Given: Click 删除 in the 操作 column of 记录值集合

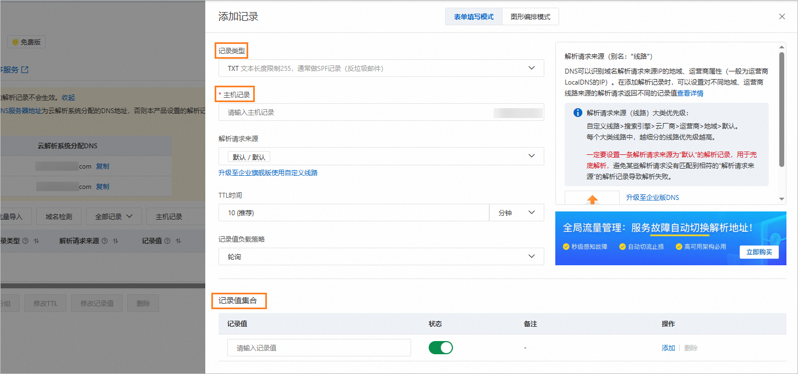Looking at the screenshot, I should click(x=691, y=348).
